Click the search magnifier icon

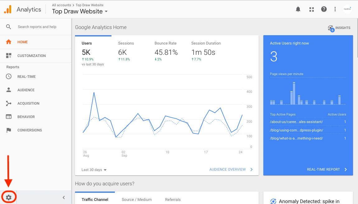[x=8, y=27]
